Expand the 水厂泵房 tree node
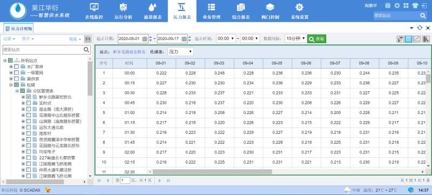432x195 pixels. (x=11, y=66)
